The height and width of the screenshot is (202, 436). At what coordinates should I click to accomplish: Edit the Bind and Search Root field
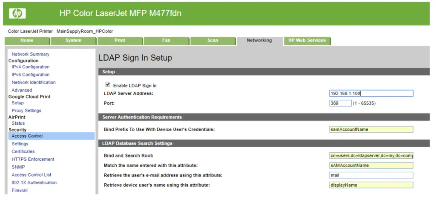[371, 155]
